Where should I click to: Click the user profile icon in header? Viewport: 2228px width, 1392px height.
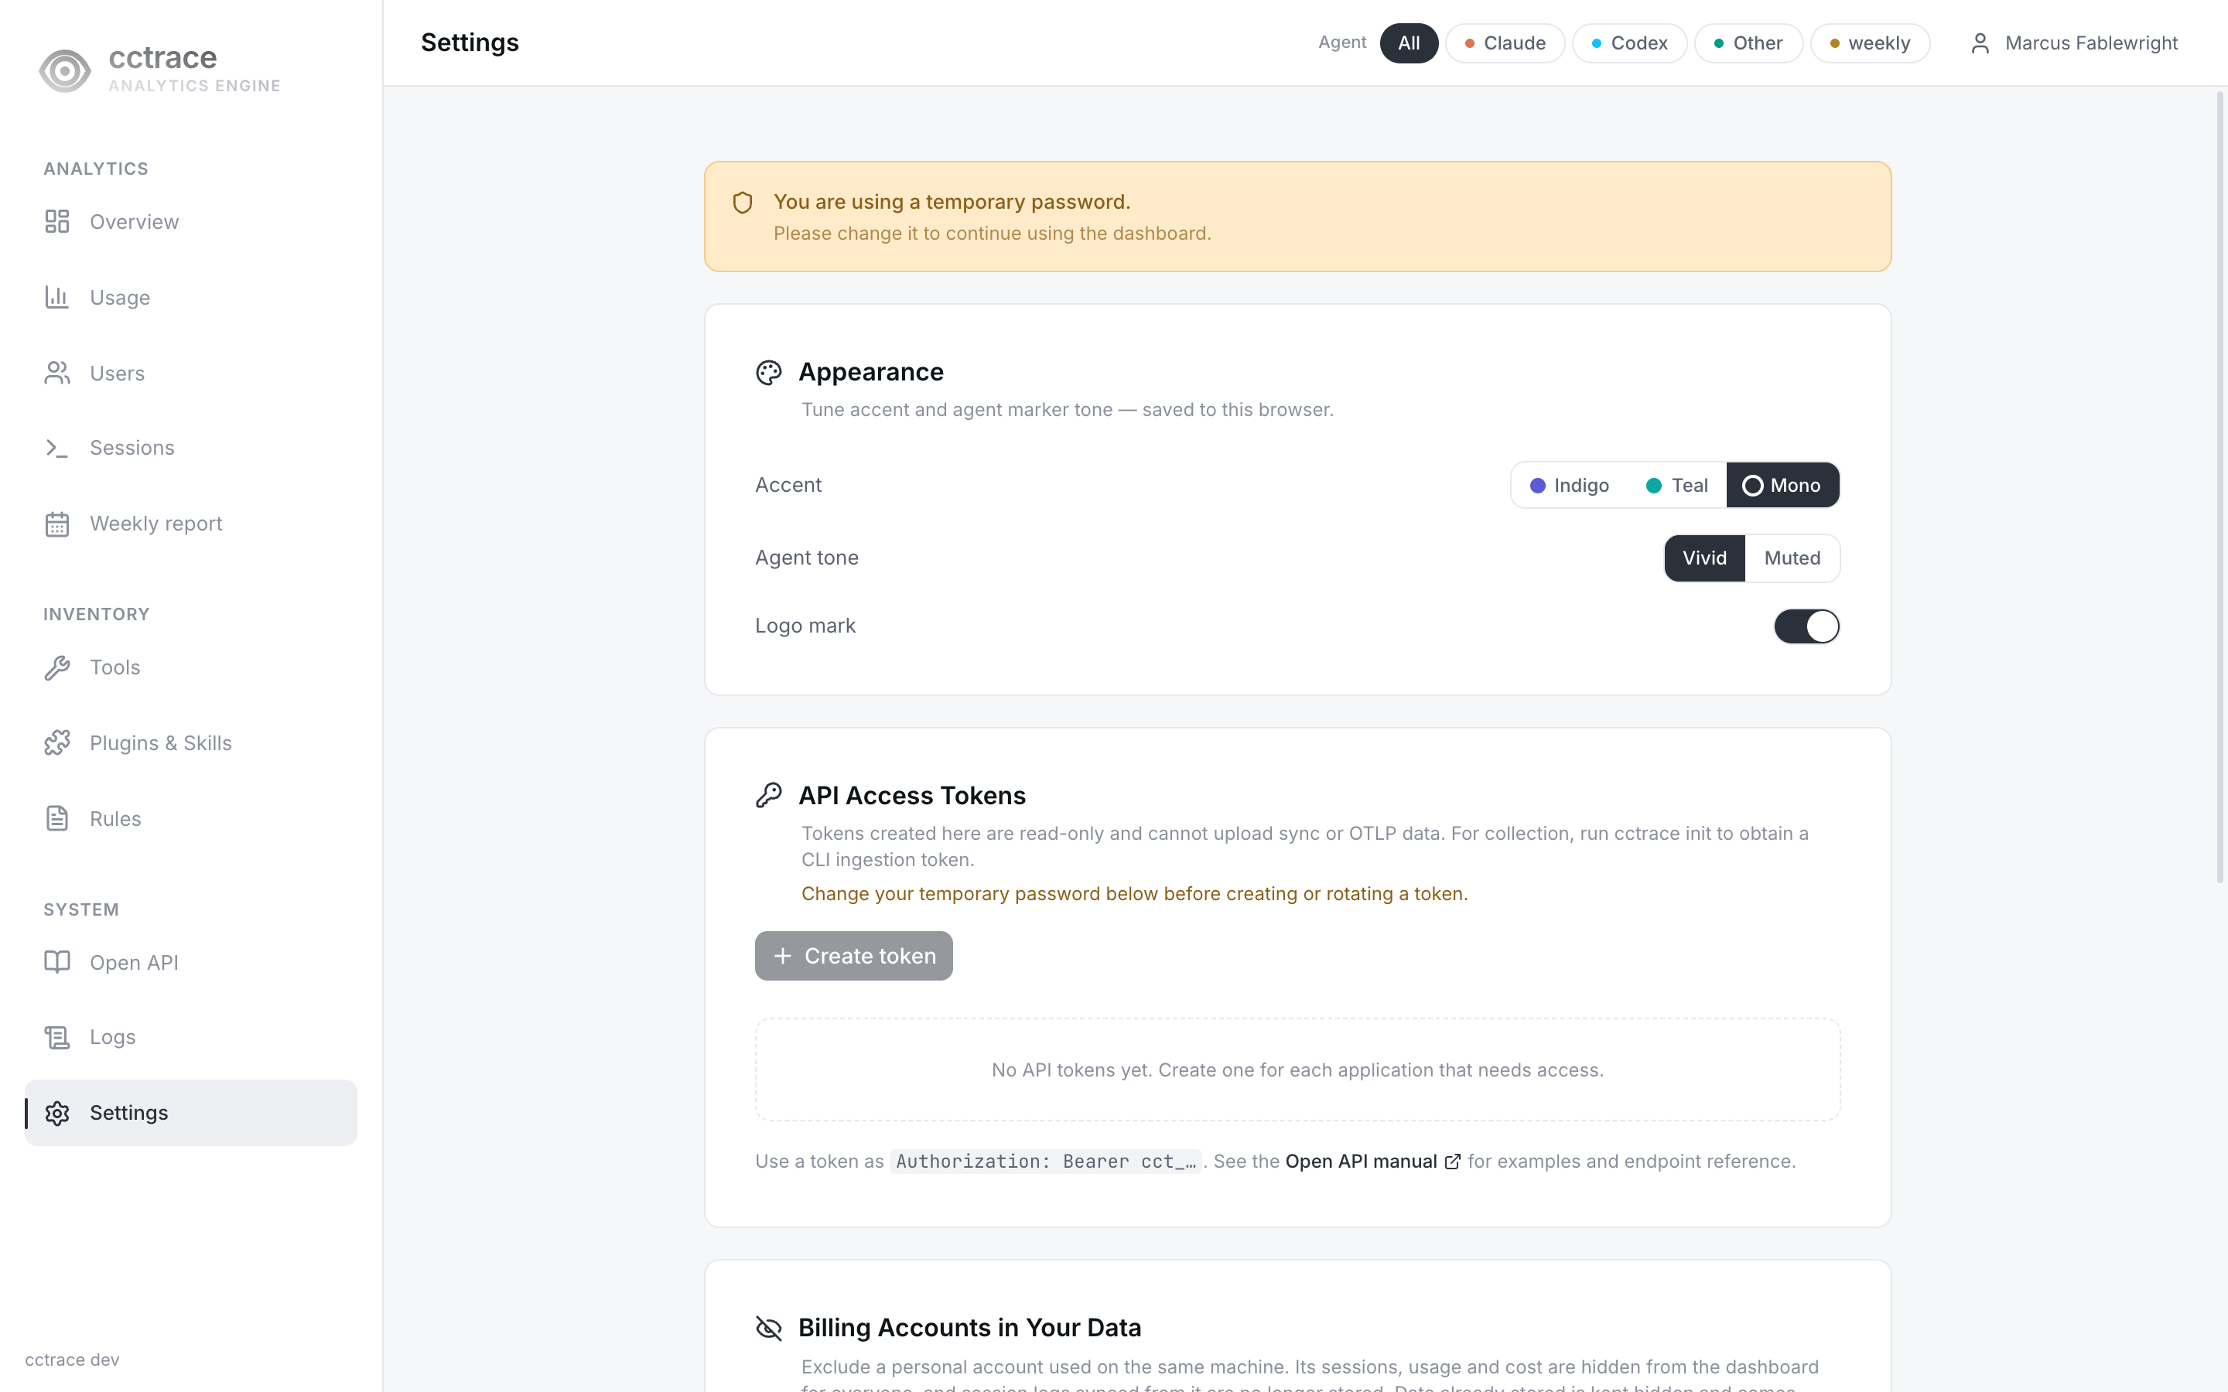(x=1980, y=43)
